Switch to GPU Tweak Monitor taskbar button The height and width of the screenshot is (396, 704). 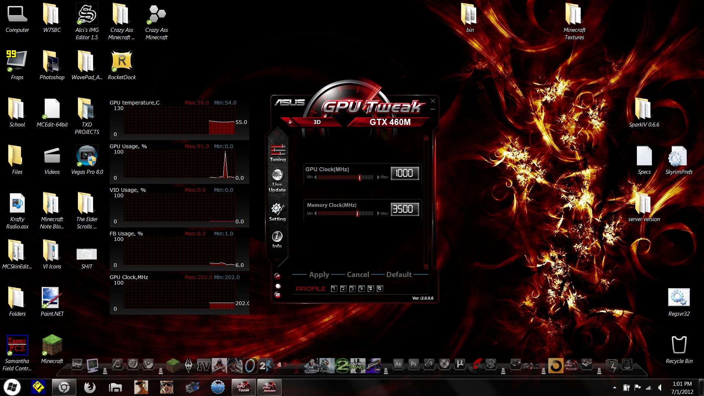(269, 387)
